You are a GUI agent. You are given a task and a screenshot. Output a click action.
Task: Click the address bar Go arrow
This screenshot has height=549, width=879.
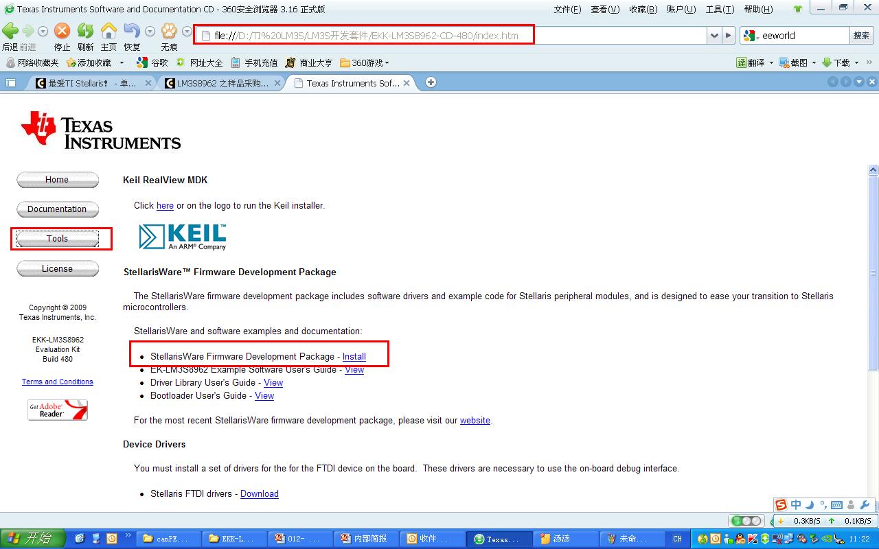729,36
